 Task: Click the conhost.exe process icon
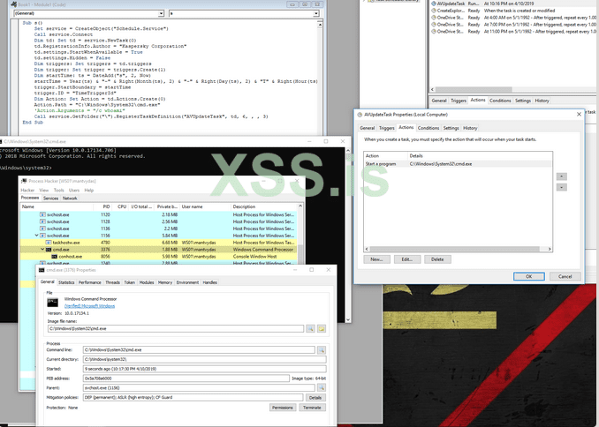(54, 257)
